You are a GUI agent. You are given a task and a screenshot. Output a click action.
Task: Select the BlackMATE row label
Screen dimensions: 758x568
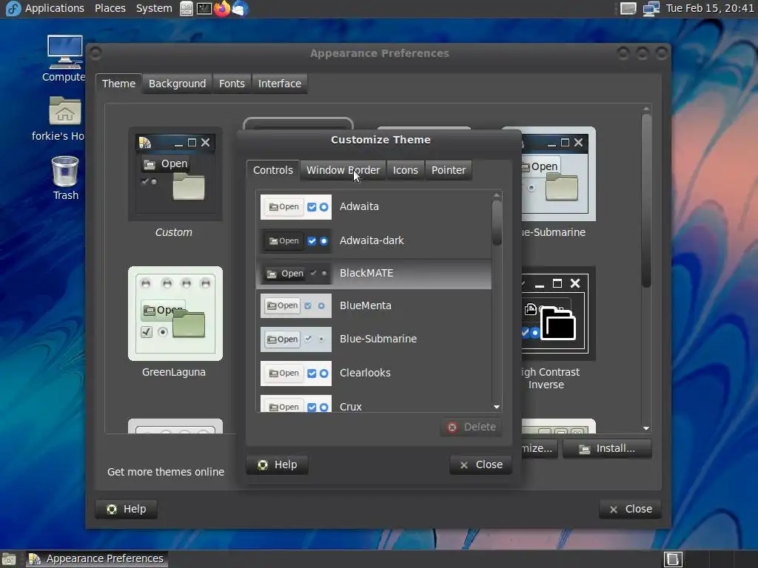point(366,273)
